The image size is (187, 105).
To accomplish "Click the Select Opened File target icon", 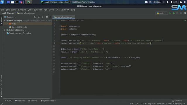I will click(35, 17).
